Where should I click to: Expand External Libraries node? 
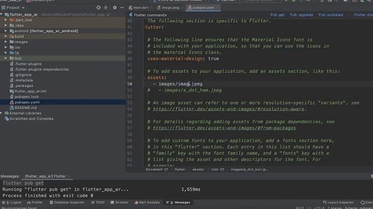2,113
